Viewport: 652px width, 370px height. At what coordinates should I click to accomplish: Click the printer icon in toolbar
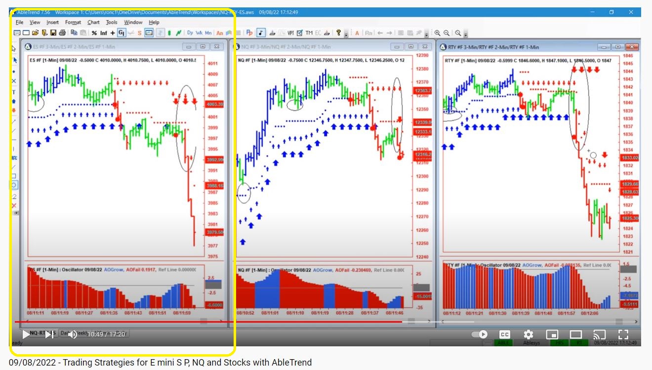(62, 33)
